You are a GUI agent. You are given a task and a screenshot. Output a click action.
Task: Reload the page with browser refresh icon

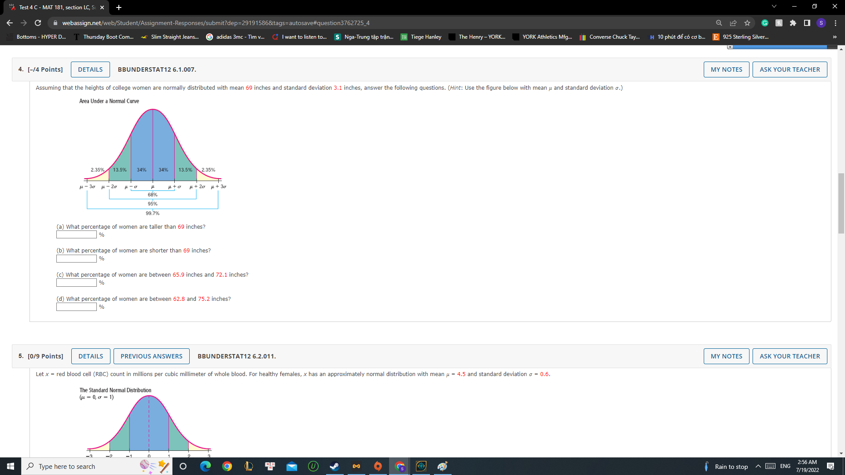[38, 23]
